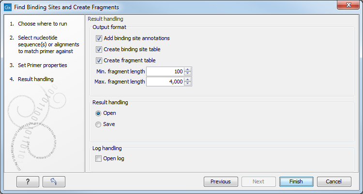This screenshot has height=194, width=363.
Task: Click the Gx application icon in title bar
Action: point(7,7)
